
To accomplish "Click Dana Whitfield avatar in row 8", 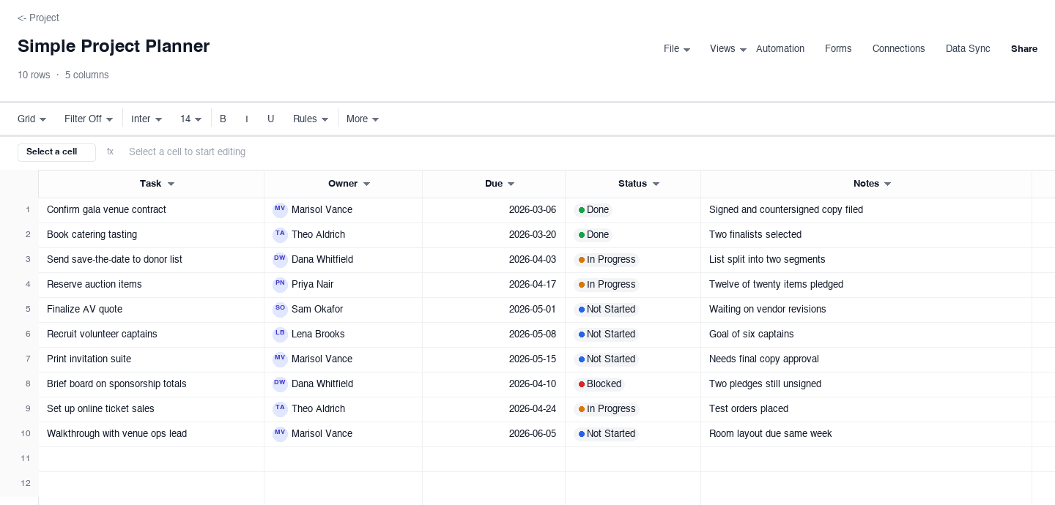I will click(280, 384).
